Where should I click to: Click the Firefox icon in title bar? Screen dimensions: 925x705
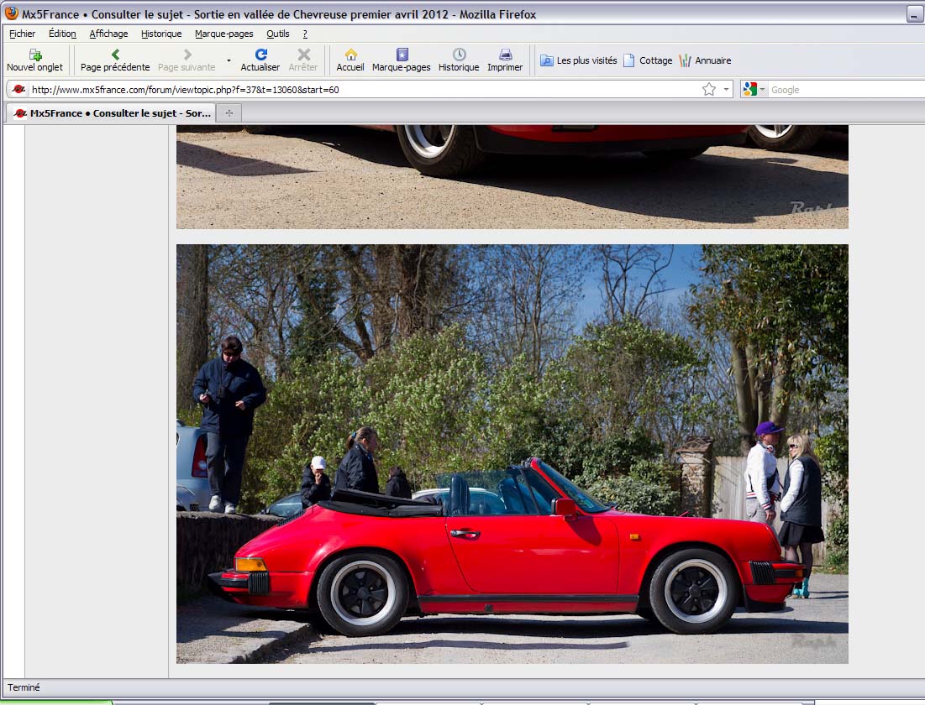coord(11,13)
